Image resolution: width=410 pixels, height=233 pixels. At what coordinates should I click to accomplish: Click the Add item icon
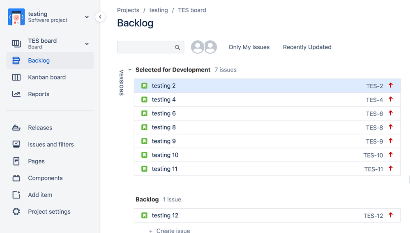16,195
